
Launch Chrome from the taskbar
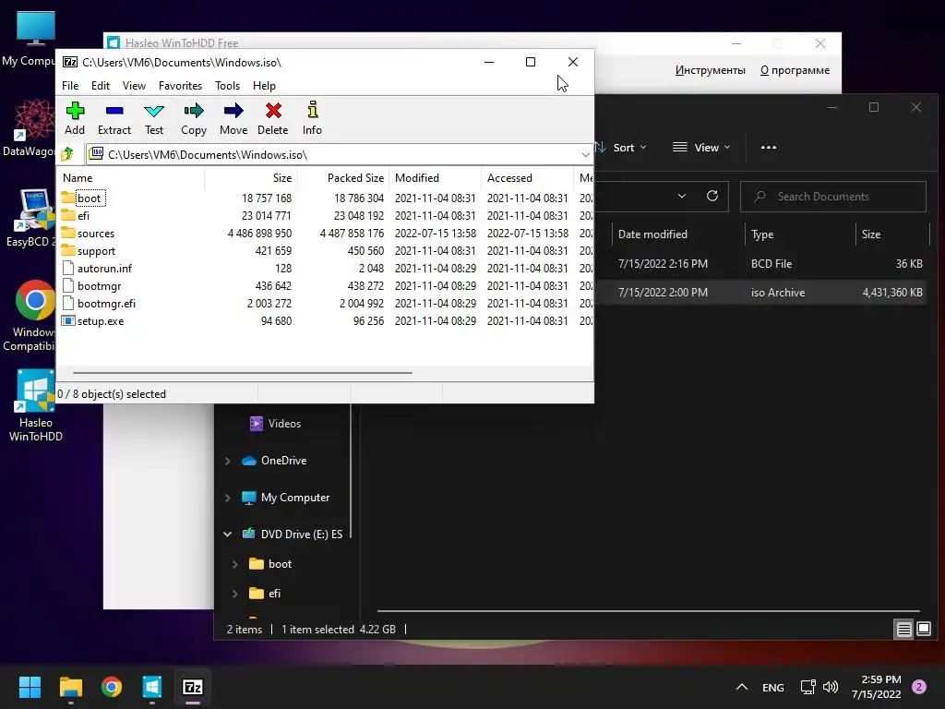112,687
